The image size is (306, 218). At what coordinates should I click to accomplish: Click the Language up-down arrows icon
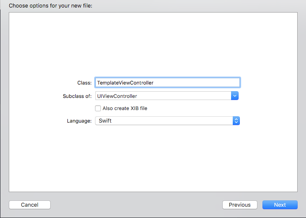[x=236, y=121]
